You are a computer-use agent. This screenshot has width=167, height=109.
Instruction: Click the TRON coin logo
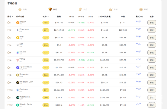pyautogui.click(x=18, y=60)
